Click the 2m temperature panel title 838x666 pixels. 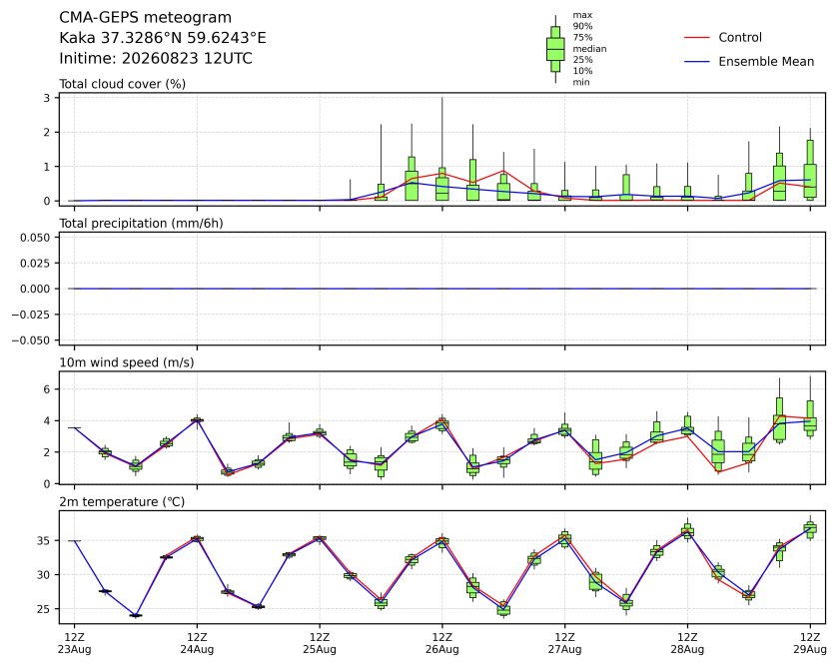click(122, 502)
